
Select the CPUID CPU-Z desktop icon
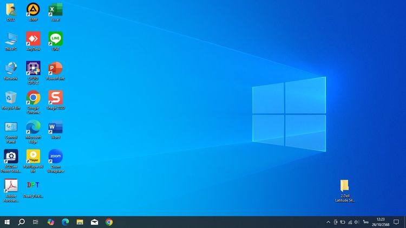[x=33, y=68]
